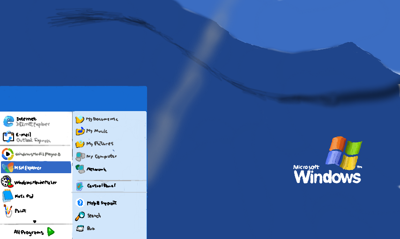Click the My Computer icon
400x239 pixels.
coord(80,156)
